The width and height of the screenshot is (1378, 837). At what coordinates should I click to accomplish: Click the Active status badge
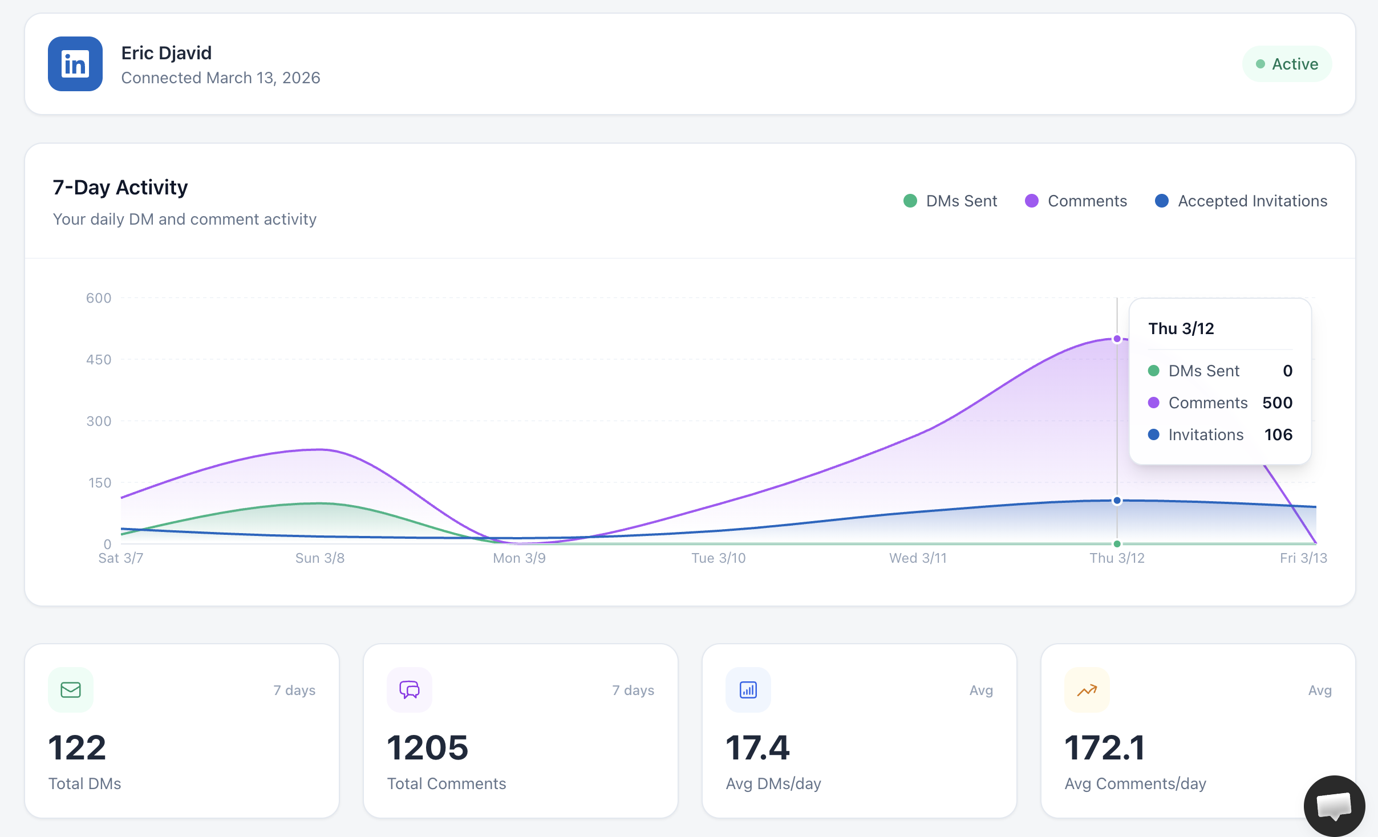(1287, 64)
